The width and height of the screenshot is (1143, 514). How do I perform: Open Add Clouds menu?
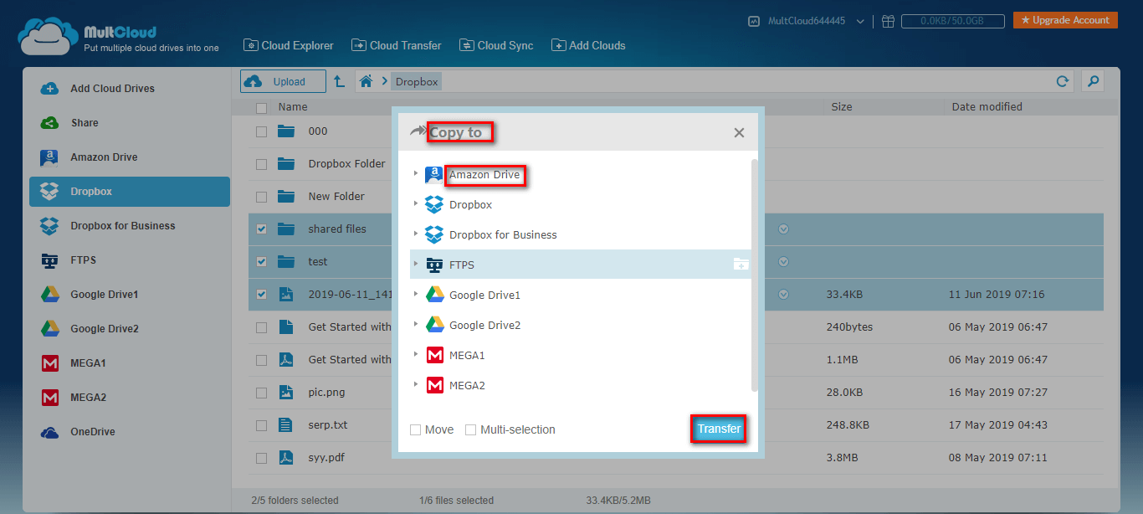[x=589, y=46]
